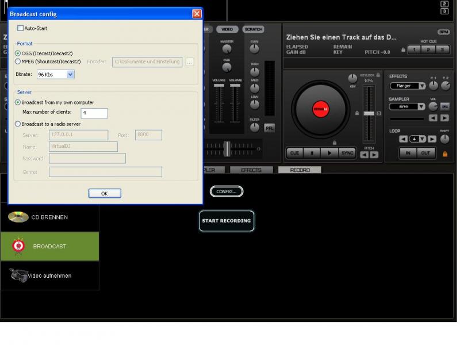The width and height of the screenshot is (460, 345).
Task: Switch to the EFFECTS tab
Action: coord(251,170)
